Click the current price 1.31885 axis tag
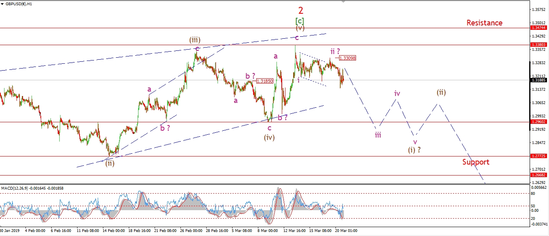Screen dimensions: 549x236 539,80
